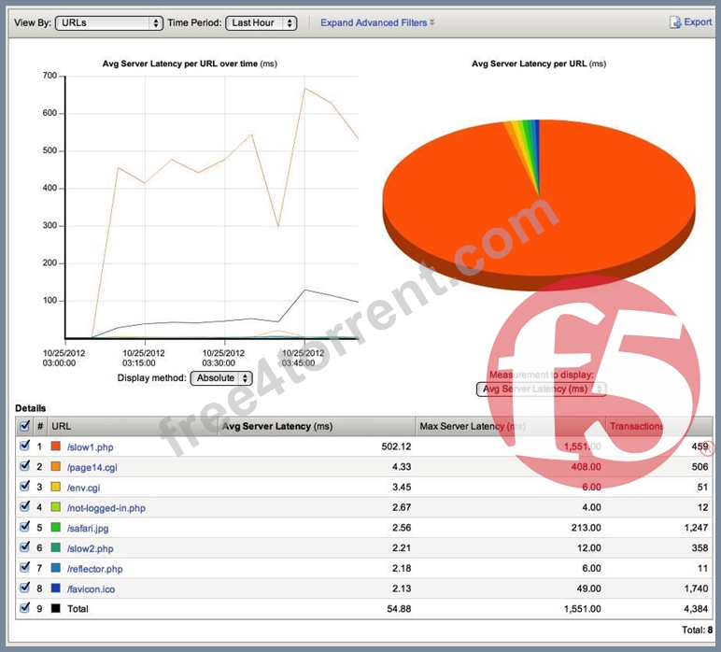Open the View By URLs dropdown
The image size is (721, 652).
[109, 23]
